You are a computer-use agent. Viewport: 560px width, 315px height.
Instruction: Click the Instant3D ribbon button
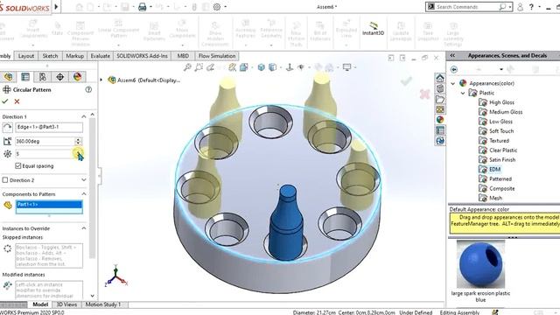[373, 29]
